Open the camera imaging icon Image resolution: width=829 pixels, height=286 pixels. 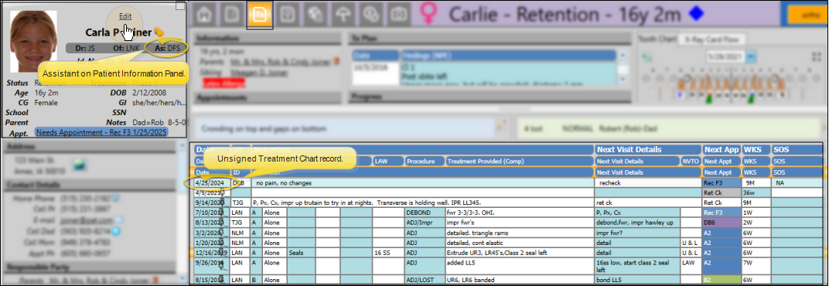pyautogui.click(x=399, y=14)
